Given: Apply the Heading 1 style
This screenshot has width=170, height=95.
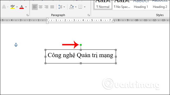Looking at the screenshot, I should [x=141, y=5].
